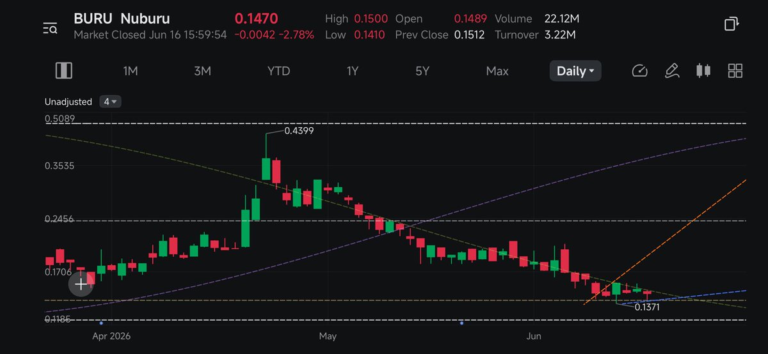This screenshot has height=354, width=768.
Task: Open the stock search list icon
Action: tap(50, 27)
